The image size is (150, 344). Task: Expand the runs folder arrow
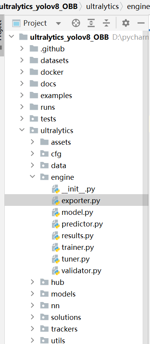point(22,107)
